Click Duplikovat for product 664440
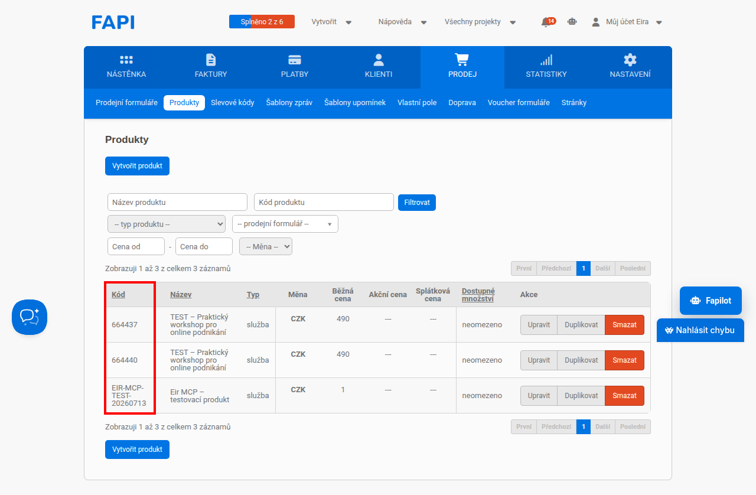756x495 pixels. click(x=581, y=360)
